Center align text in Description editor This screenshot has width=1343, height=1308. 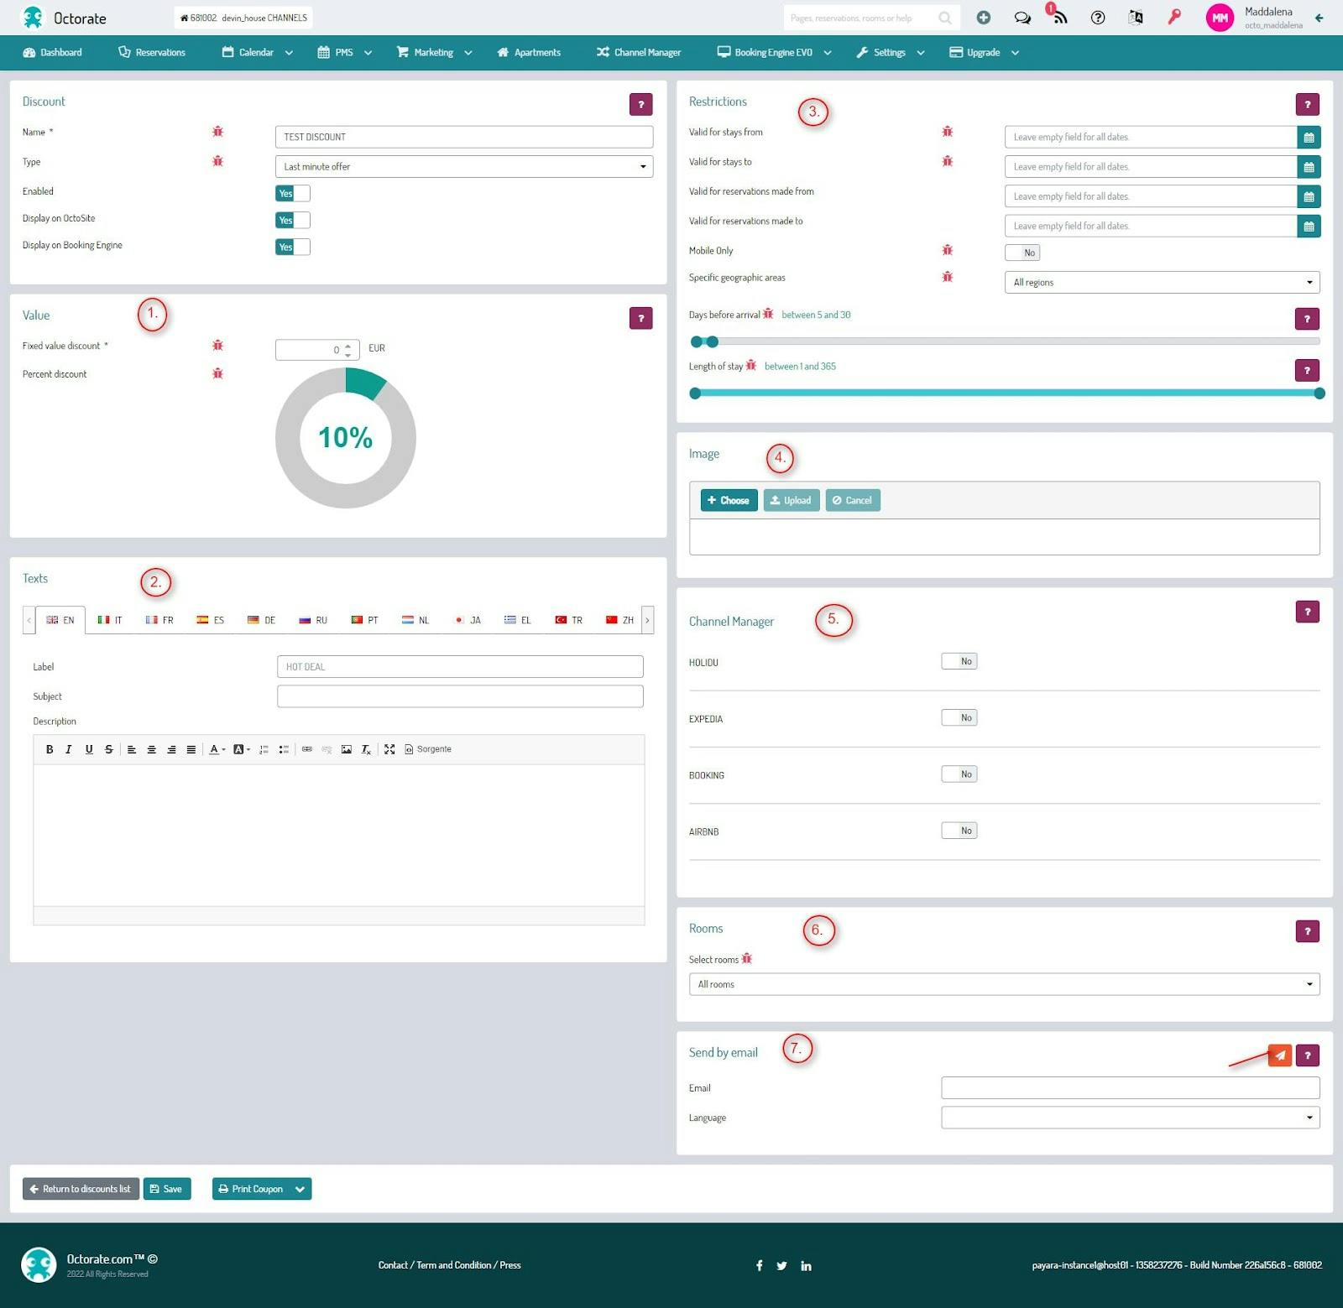(152, 749)
